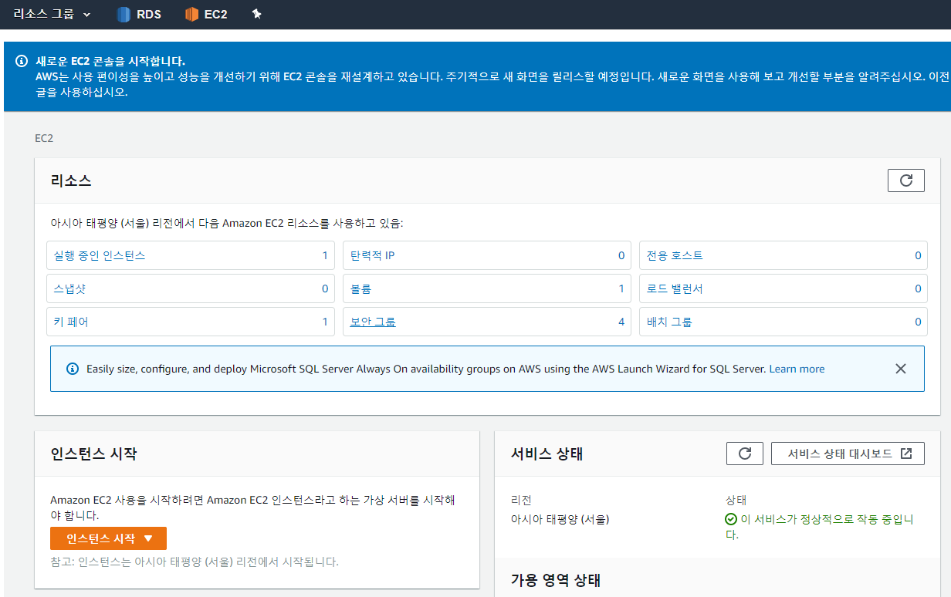Refresh the 리소스 panel with the reload icon

tap(906, 180)
